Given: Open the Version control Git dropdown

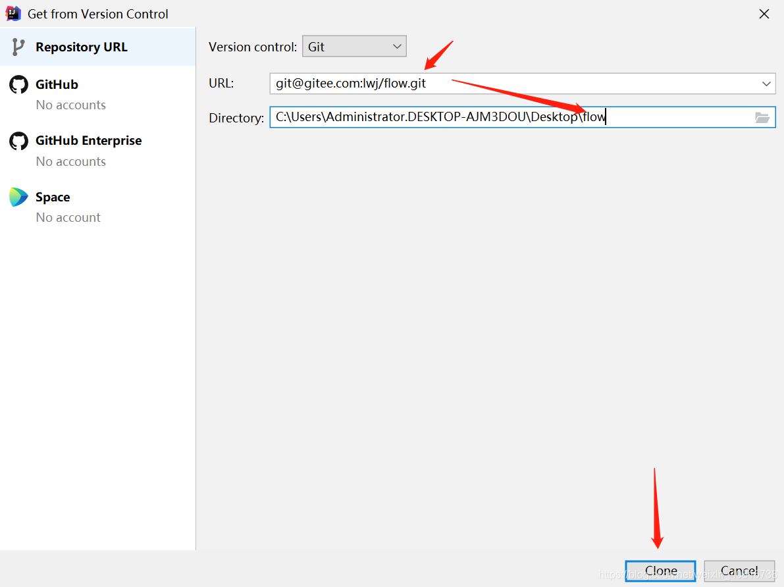Looking at the screenshot, I should [x=354, y=47].
